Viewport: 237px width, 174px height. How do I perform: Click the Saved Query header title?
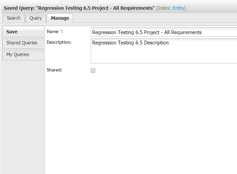pyautogui.click(x=19, y=8)
